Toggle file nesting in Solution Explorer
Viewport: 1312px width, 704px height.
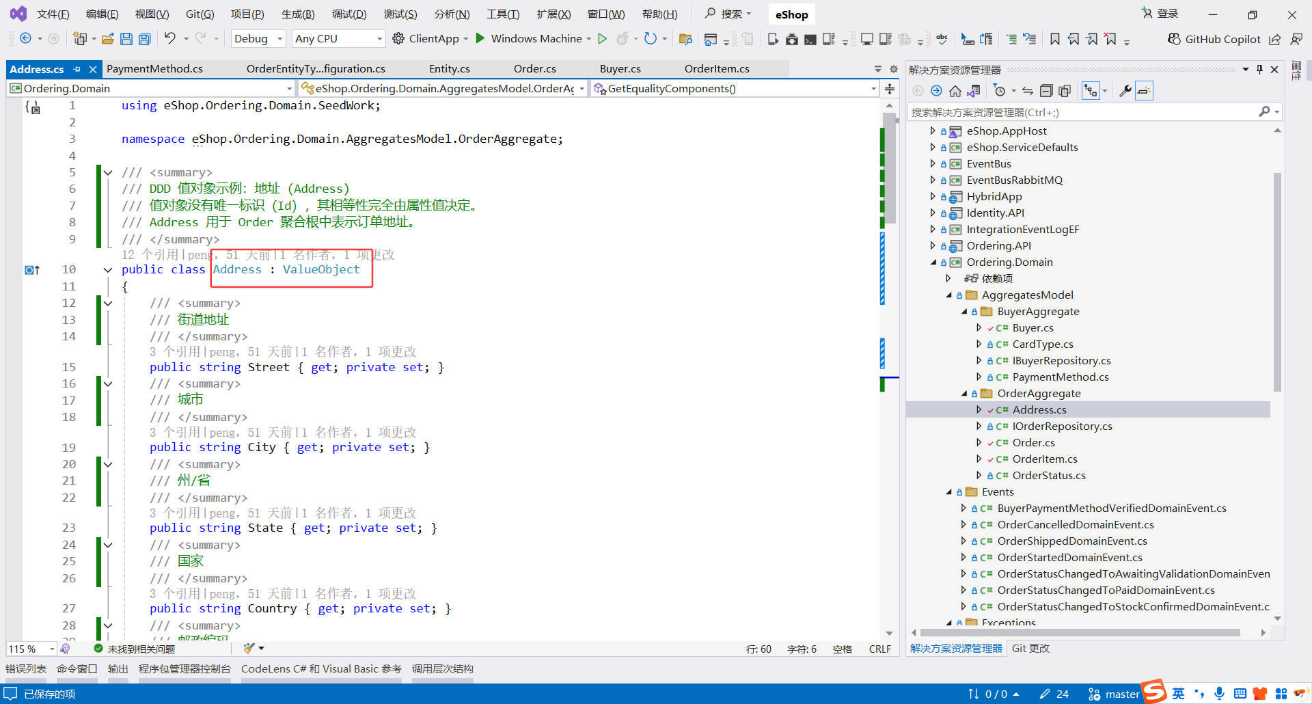[x=1091, y=91]
